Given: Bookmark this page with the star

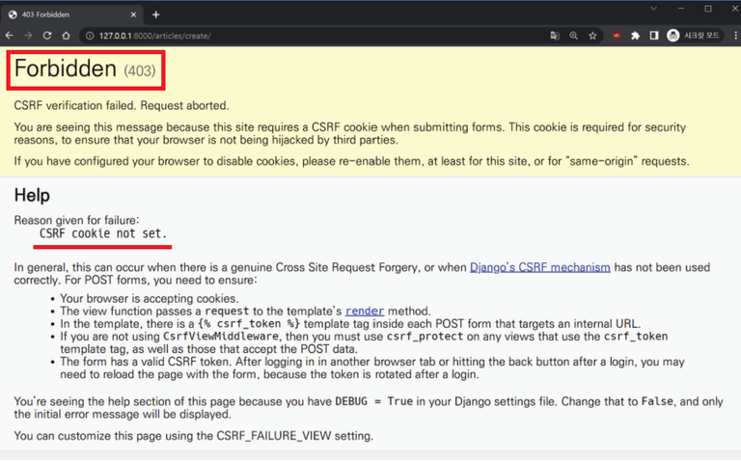Looking at the screenshot, I should 592,36.
